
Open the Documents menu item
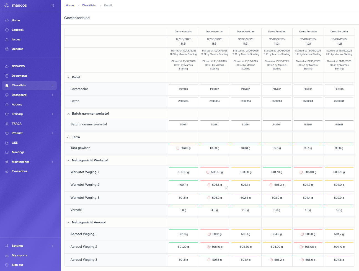(x=19, y=76)
